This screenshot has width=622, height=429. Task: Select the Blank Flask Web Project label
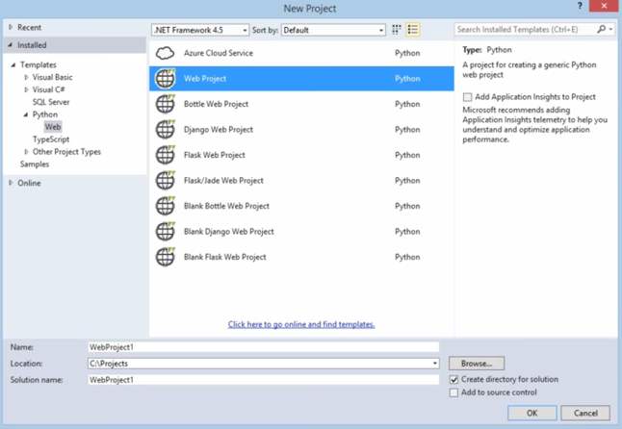[x=225, y=257]
